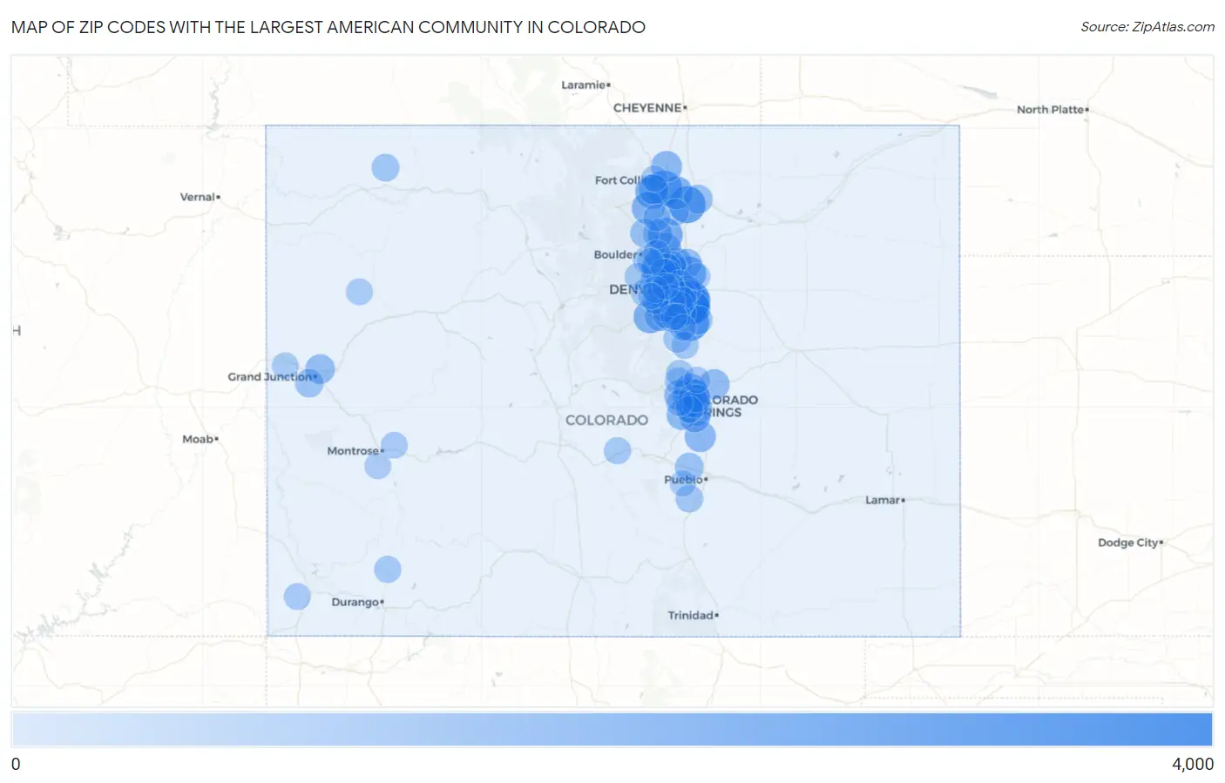Click the blue gradient legend bar
The width and height of the screenshot is (1225, 783).
pos(612,730)
